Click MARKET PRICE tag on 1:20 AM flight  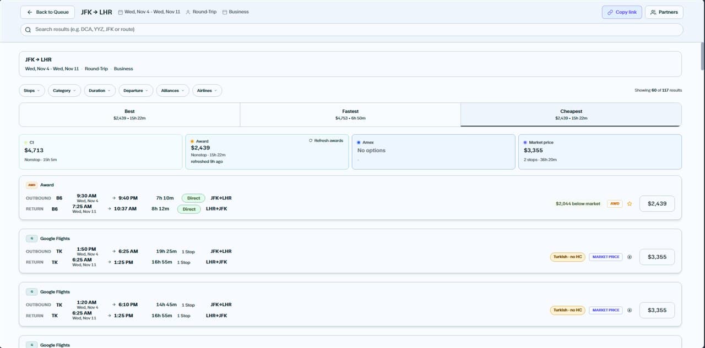pyautogui.click(x=606, y=310)
